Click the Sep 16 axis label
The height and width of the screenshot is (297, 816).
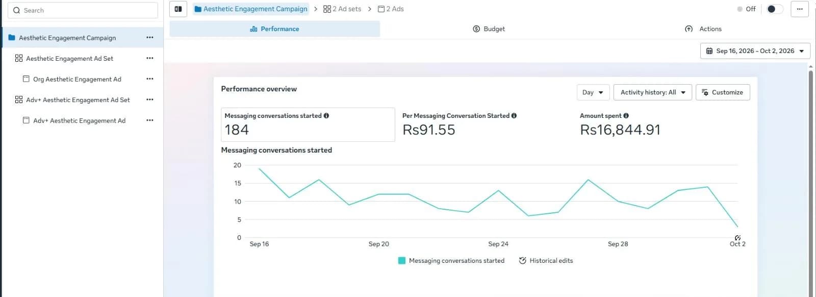pos(259,244)
